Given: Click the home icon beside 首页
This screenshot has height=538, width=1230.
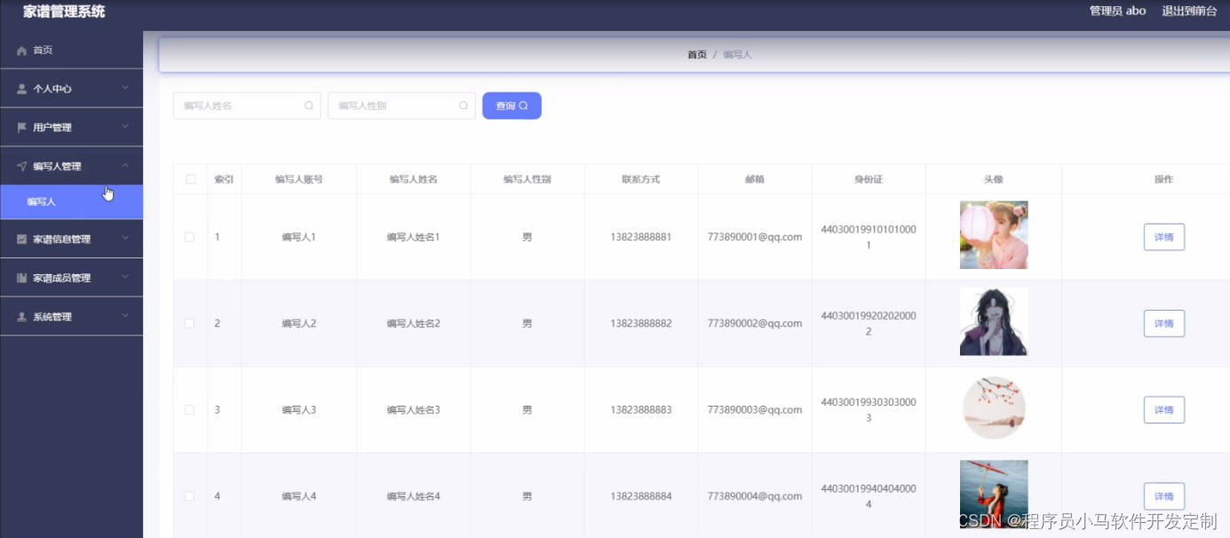Looking at the screenshot, I should click(21, 50).
